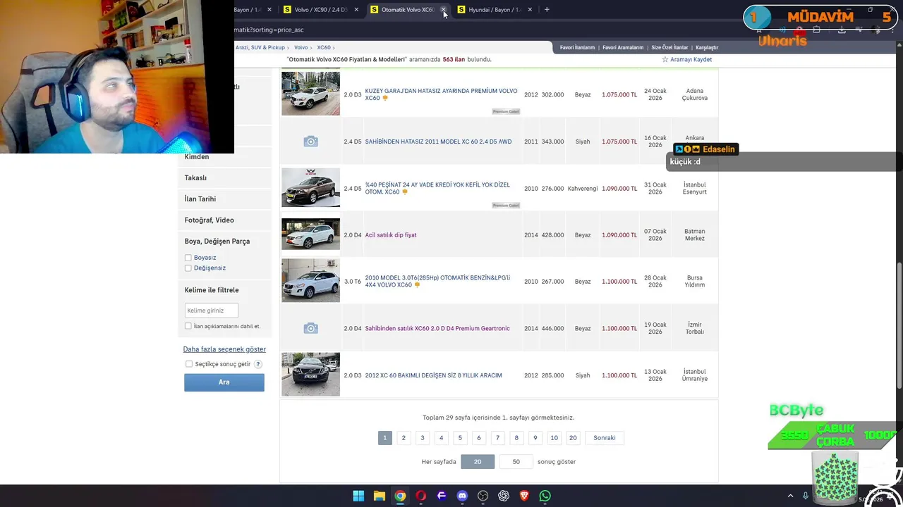The width and height of the screenshot is (903, 507).
Task: Open Size Özel İlanlar
Action: click(669, 47)
